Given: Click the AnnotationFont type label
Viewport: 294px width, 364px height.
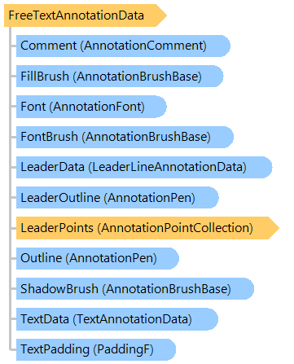Looking at the screenshot, I should (x=97, y=107).
